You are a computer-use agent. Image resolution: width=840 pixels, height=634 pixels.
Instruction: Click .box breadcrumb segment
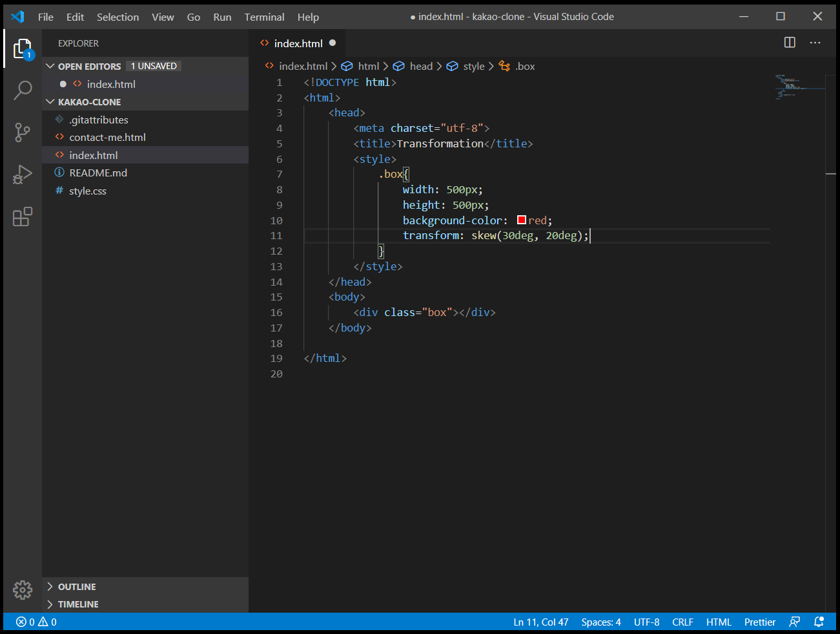524,66
